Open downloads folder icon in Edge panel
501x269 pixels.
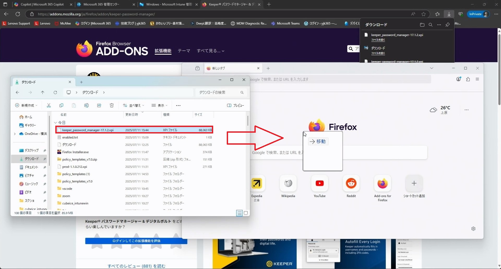(x=422, y=25)
